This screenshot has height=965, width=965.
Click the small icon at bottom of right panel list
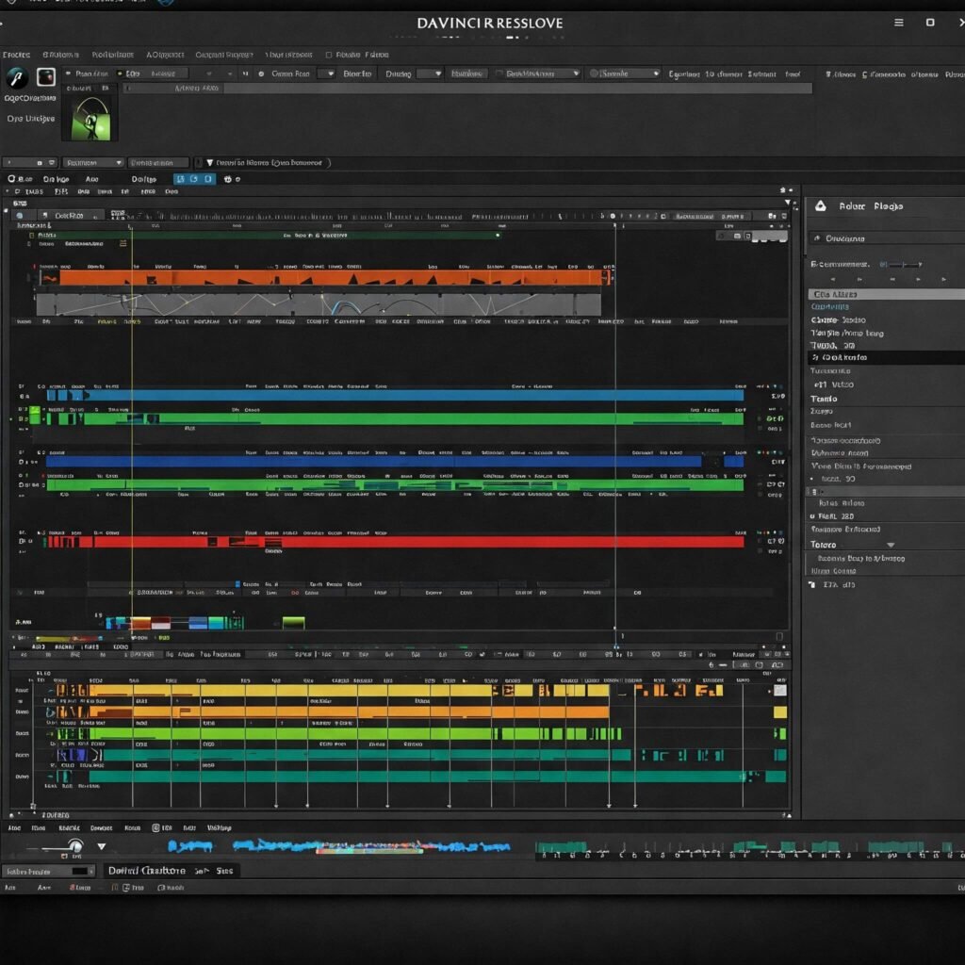point(811,584)
